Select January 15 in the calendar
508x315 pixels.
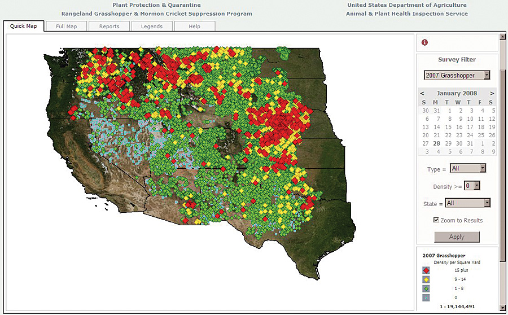[x=449, y=127]
